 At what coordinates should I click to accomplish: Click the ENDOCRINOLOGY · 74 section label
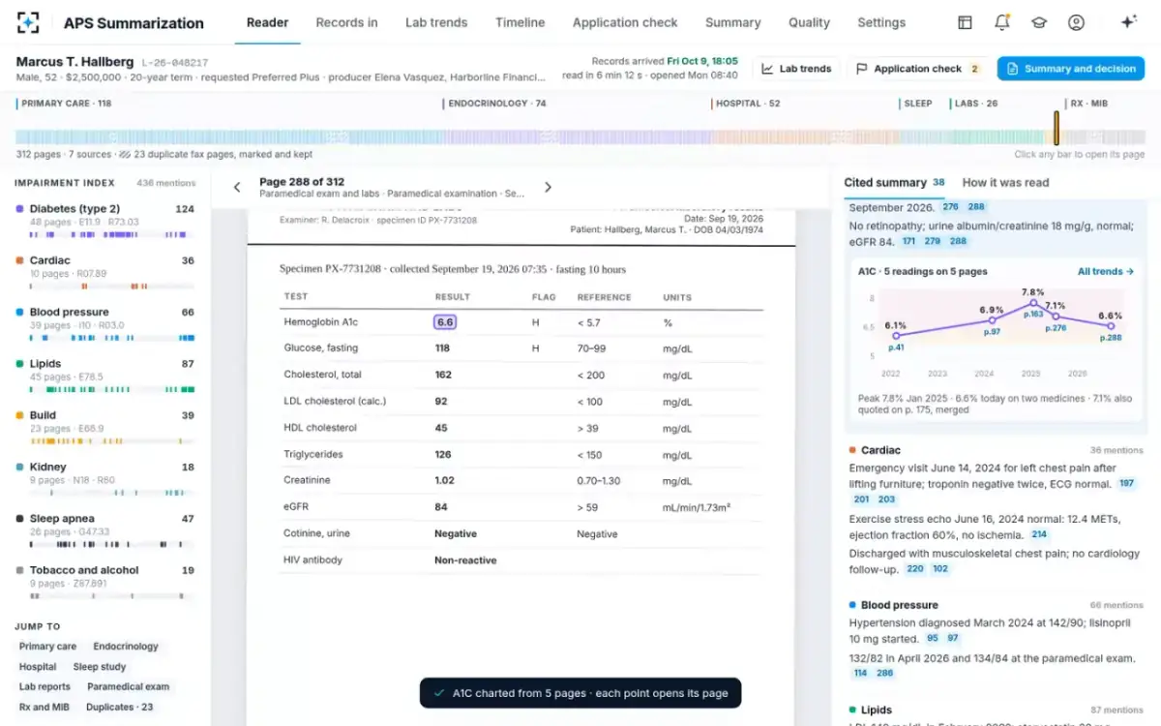[497, 104]
